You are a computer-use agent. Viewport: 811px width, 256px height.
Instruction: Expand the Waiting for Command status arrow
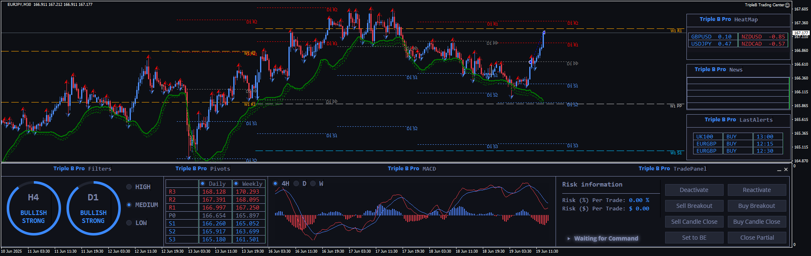[x=569, y=238]
